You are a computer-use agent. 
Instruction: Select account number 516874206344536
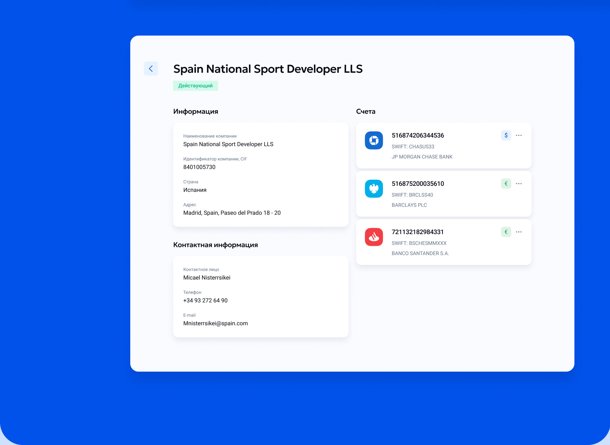click(x=417, y=135)
